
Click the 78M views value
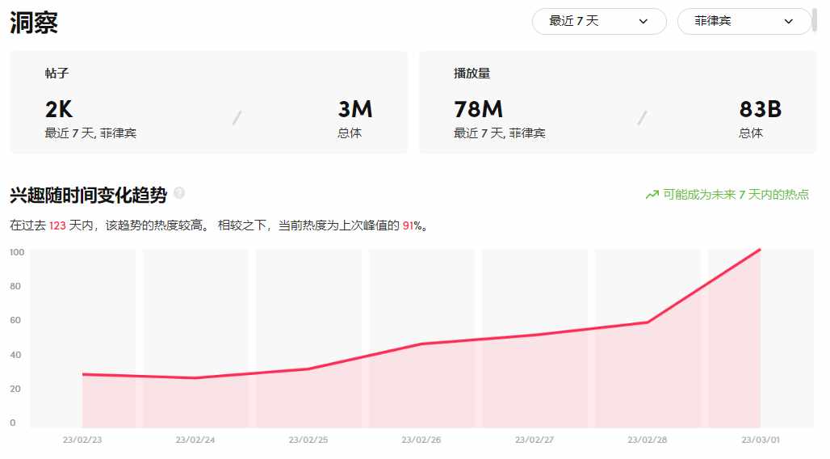tap(478, 109)
